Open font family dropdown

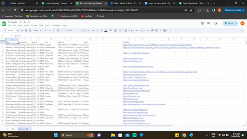pyautogui.click(x=71, y=30)
